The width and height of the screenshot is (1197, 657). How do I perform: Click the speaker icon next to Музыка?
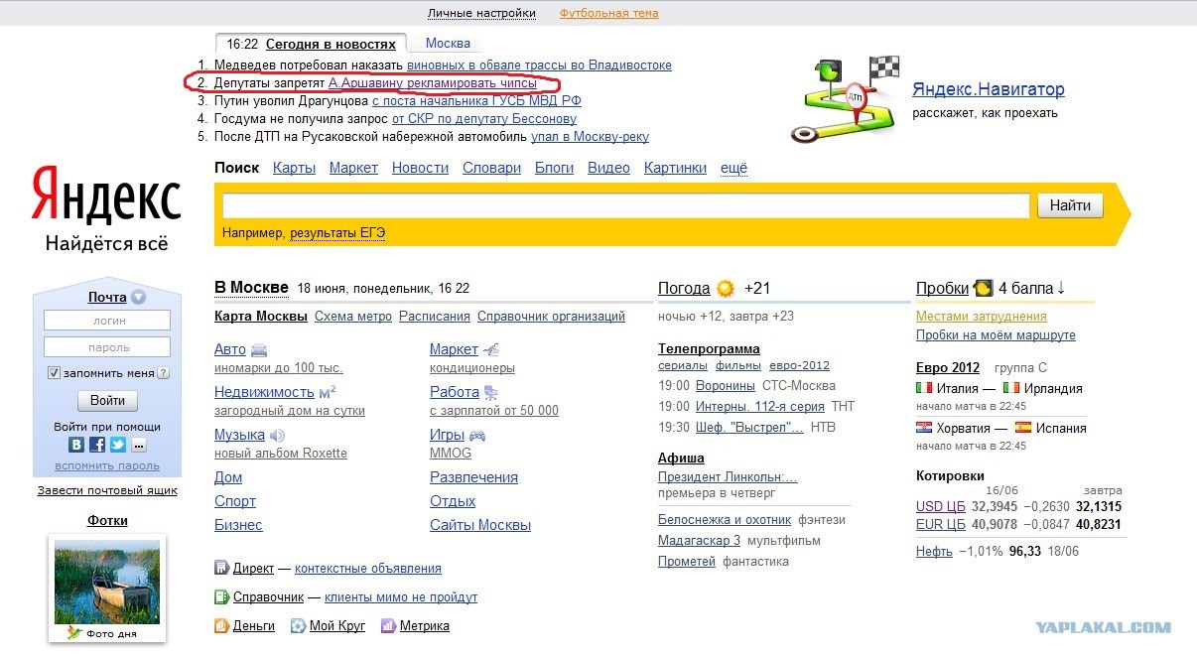(277, 436)
